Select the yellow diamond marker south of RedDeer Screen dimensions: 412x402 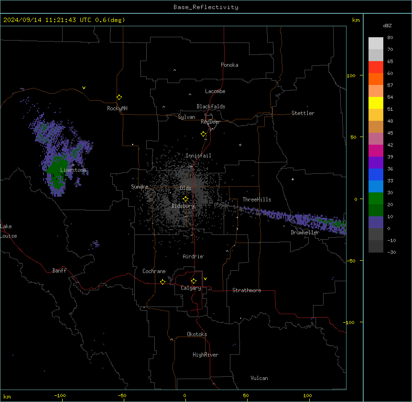(204, 134)
